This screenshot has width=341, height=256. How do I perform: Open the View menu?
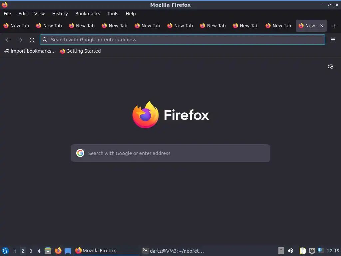pos(39,14)
